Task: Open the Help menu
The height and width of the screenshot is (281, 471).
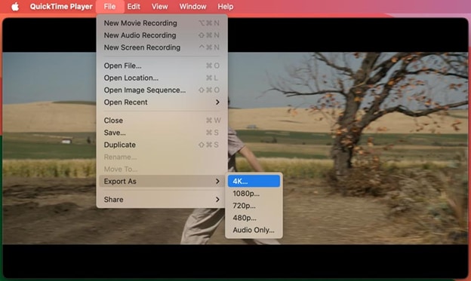Action: pos(225,7)
